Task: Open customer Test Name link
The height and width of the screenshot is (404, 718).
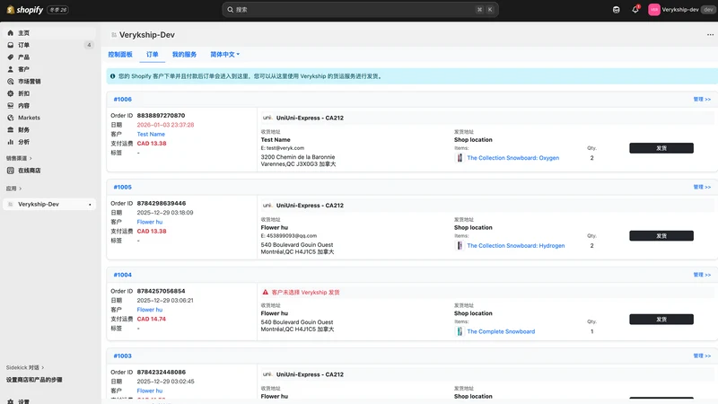Action: 151,134
